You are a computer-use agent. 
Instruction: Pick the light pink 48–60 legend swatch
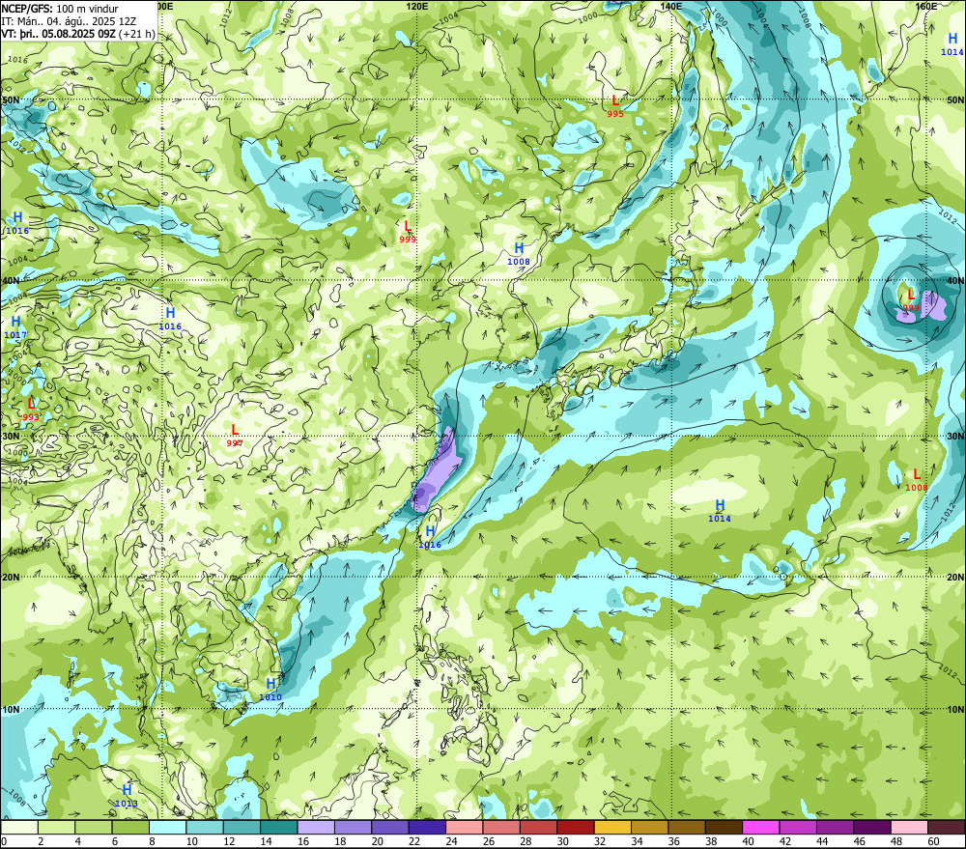(x=910, y=828)
